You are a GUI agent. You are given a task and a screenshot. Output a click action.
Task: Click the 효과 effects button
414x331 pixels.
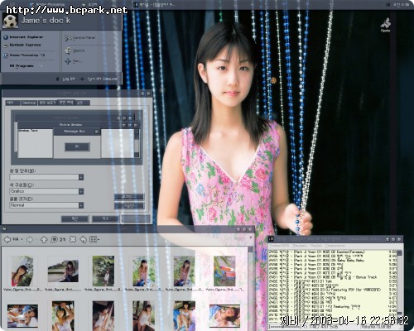coord(129,197)
